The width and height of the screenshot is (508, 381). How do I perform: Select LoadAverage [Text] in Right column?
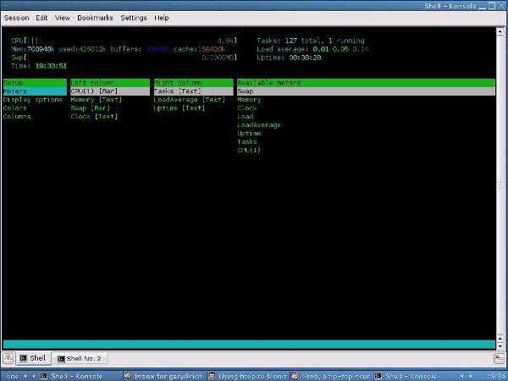point(190,100)
